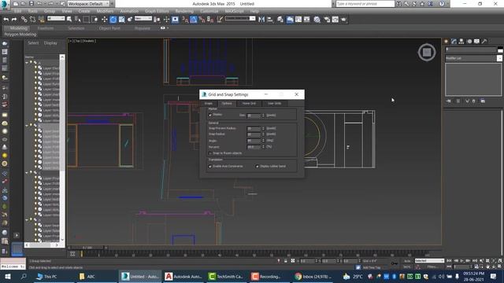Image resolution: width=504 pixels, height=283 pixels.
Task: Click the object color swatch in Modify panel
Action: pyautogui.click(x=500, y=50)
